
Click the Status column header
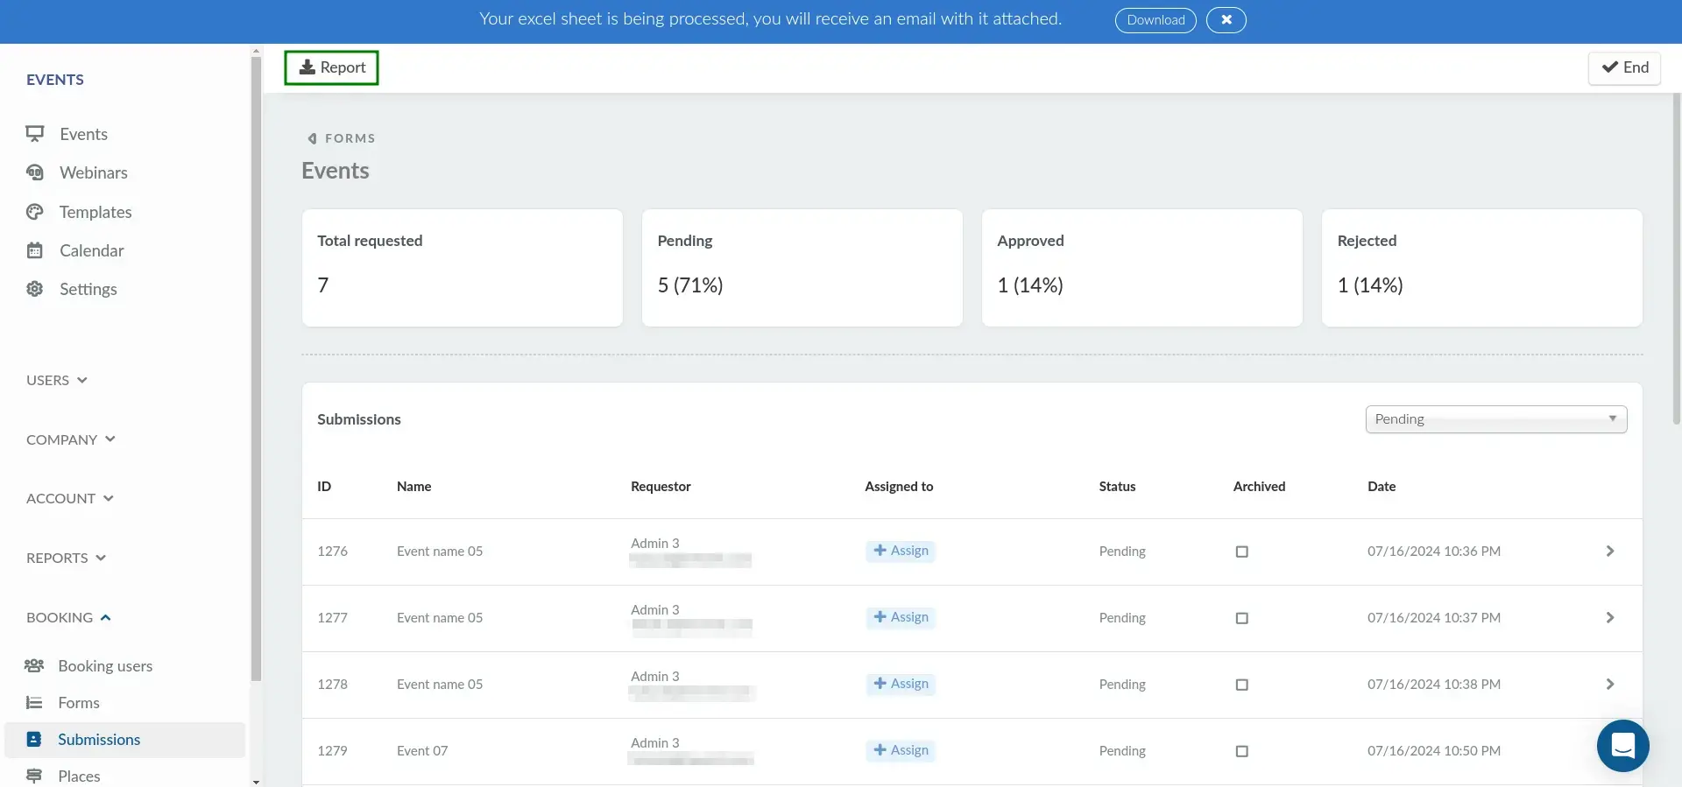point(1117,487)
